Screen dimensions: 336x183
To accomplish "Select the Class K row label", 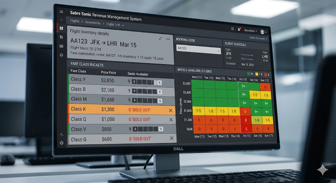I will (x=78, y=109).
